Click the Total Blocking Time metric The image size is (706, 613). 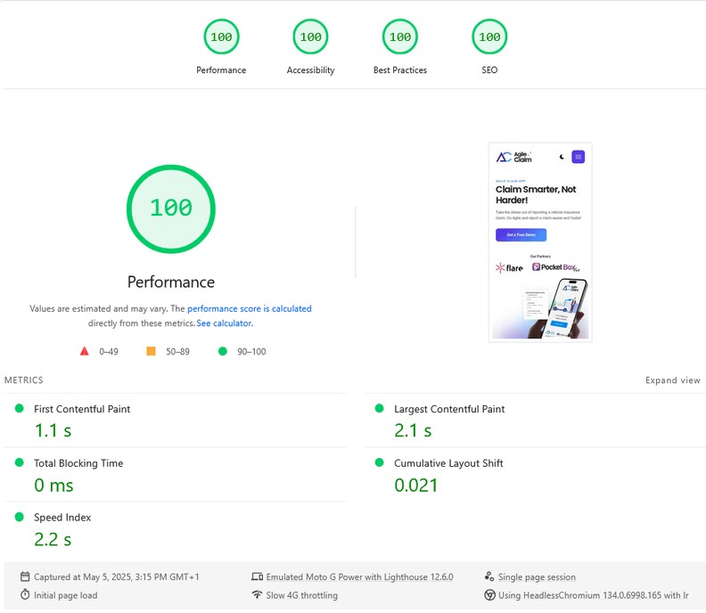pos(176,474)
